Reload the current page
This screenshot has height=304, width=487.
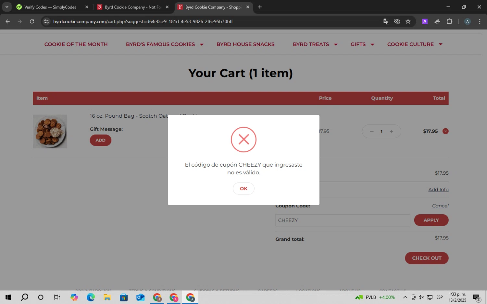(32, 21)
